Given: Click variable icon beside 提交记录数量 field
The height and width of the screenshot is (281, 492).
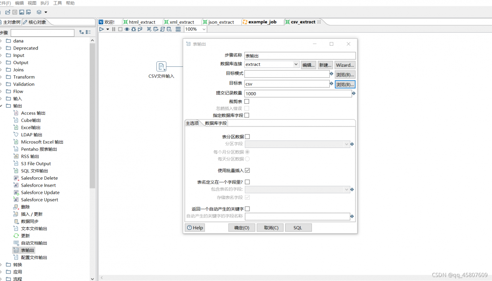Looking at the screenshot, I should pos(354,93).
